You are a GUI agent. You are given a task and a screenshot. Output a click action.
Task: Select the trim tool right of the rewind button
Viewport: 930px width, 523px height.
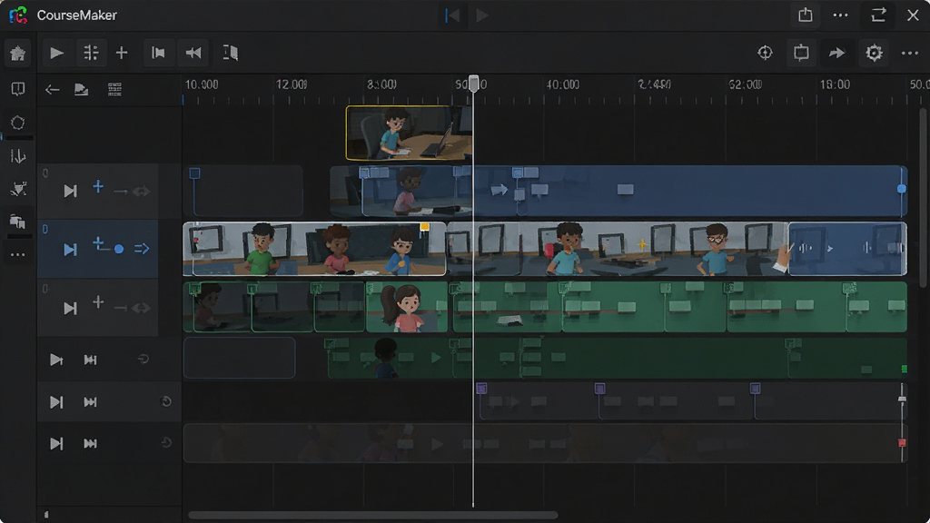click(x=230, y=53)
